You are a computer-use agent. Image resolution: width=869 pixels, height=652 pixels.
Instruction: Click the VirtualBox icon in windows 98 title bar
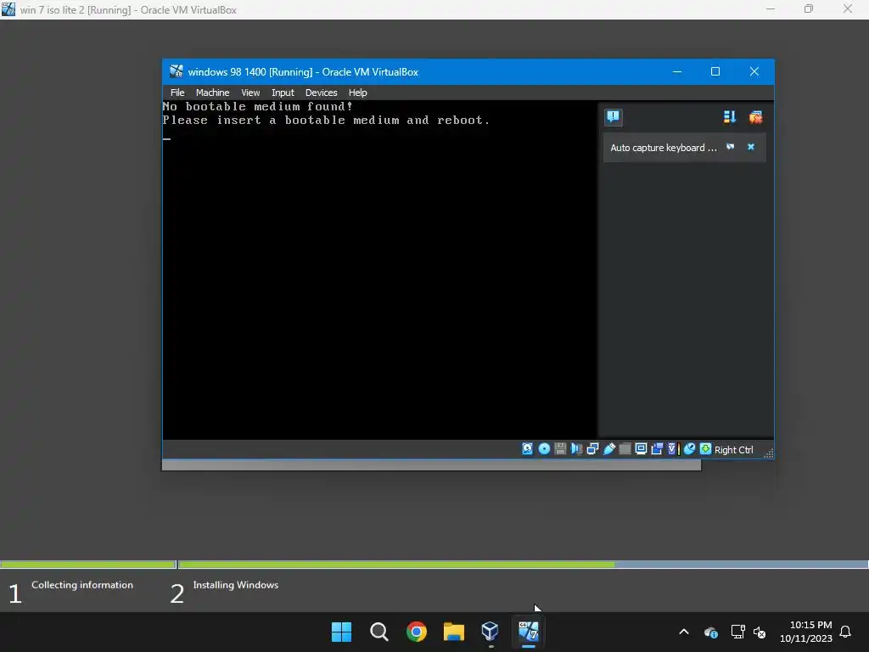pos(177,71)
